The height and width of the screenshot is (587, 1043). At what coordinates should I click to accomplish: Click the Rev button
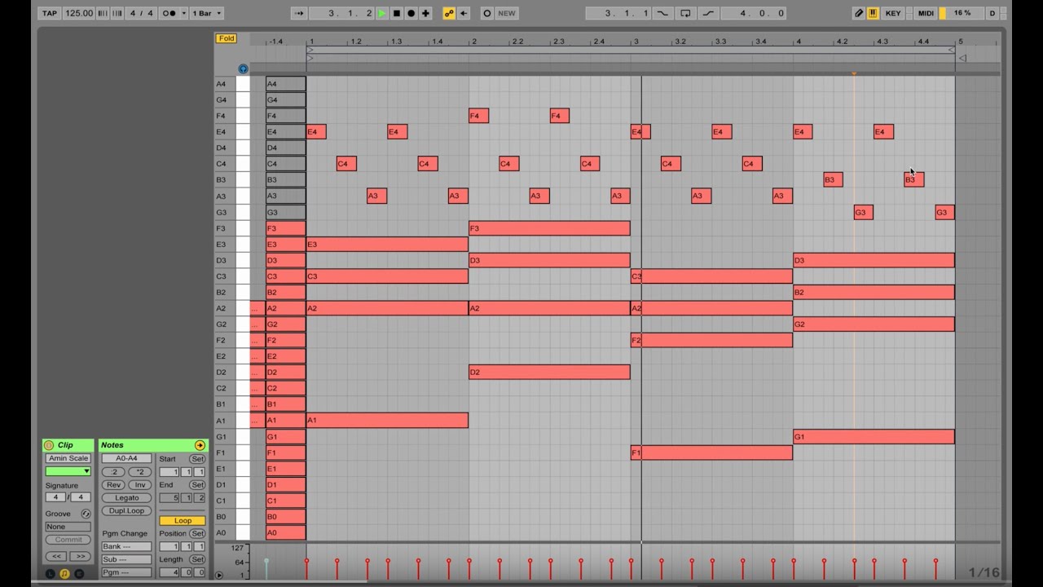tap(113, 484)
